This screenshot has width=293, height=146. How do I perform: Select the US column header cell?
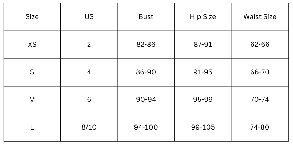tap(89, 17)
